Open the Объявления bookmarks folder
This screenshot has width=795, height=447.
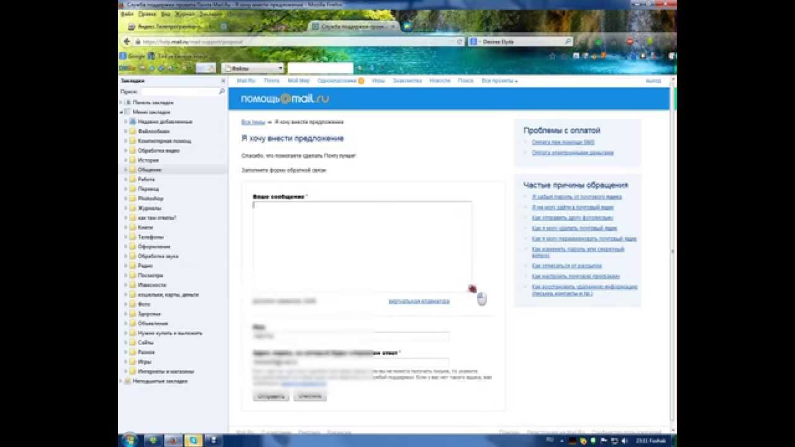click(x=148, y=323)
